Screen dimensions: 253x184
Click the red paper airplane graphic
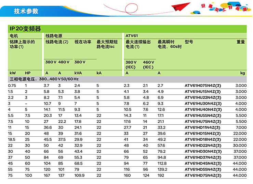(181, 7)
